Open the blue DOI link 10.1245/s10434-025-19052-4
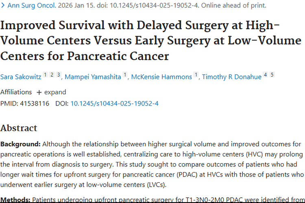 pyautogui.click(x=114, y=104)
